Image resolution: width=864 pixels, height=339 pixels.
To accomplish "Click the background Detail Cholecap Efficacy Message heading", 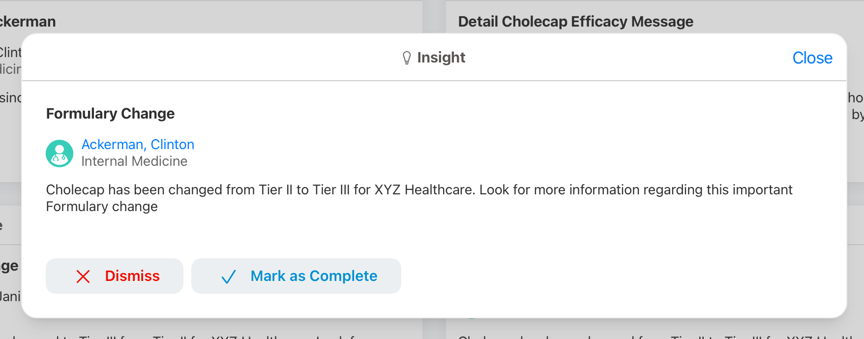I will point(575,22).
